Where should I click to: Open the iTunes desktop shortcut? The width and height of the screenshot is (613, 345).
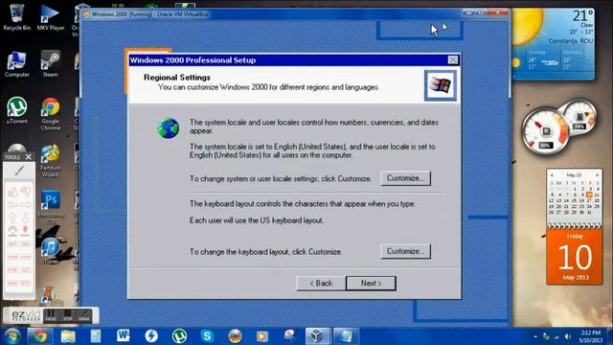(x=51, y=251)
